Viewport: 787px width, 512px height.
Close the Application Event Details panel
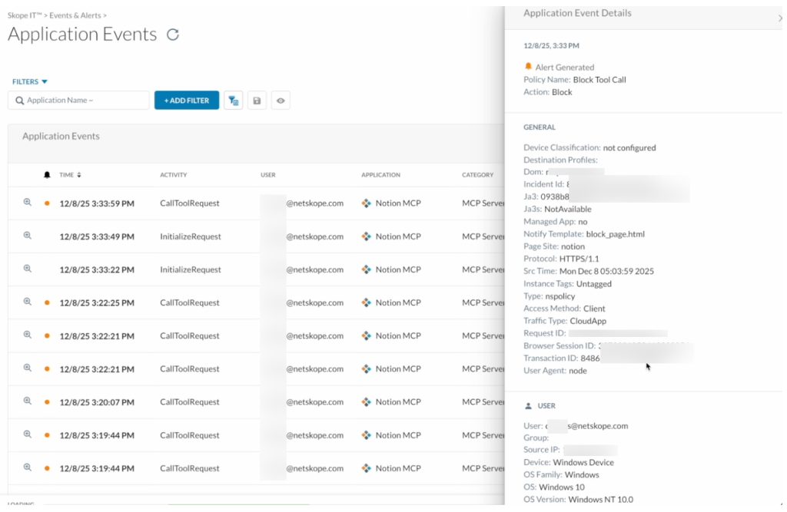click(x=780, y=18)
